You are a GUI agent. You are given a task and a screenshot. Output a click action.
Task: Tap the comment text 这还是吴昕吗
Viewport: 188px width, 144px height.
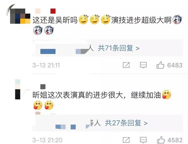coord(55,20)
